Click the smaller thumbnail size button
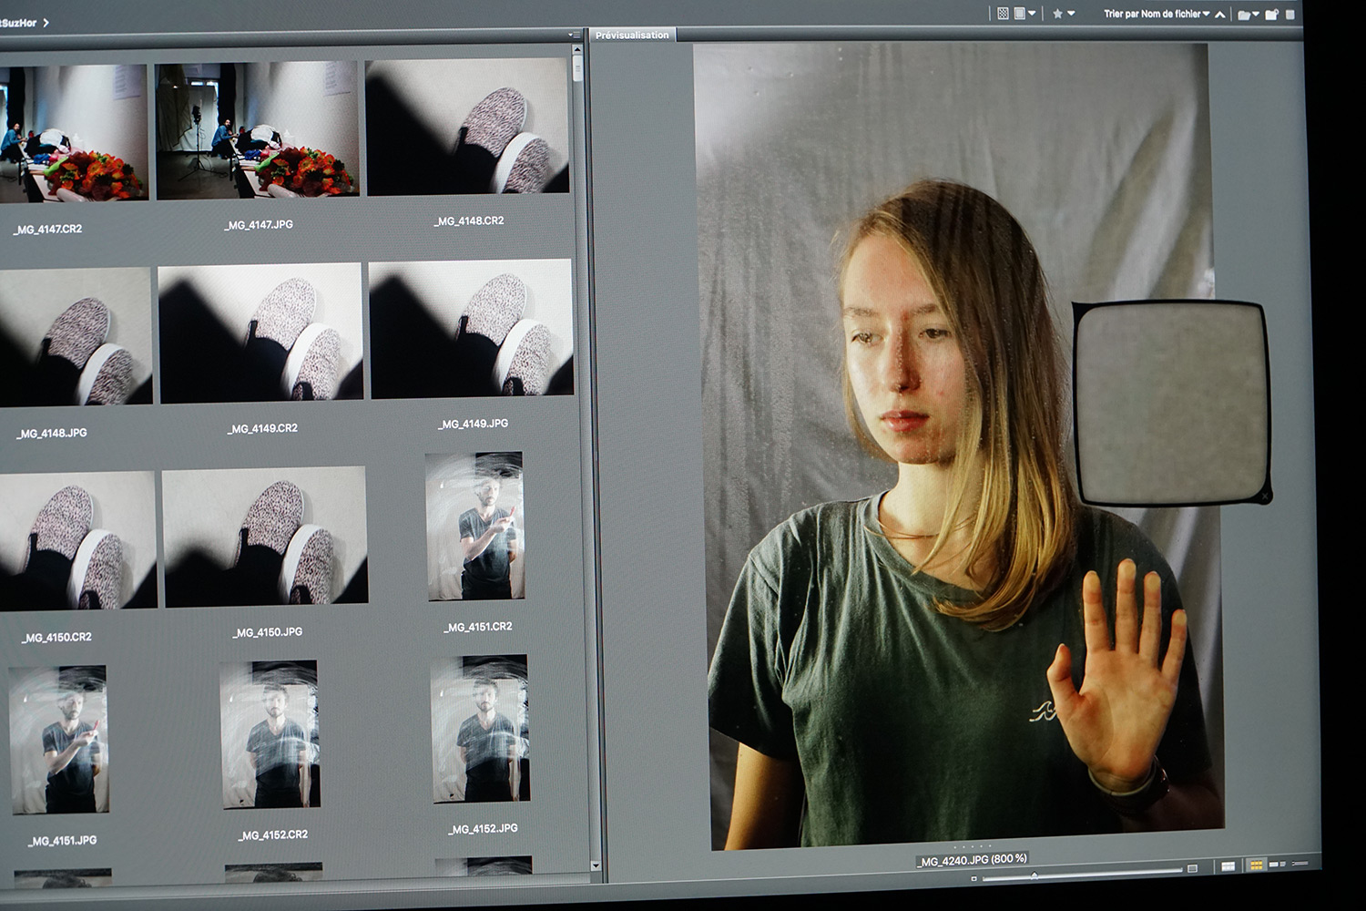This screenshot has width=1366, height=911. click(974, 879)
